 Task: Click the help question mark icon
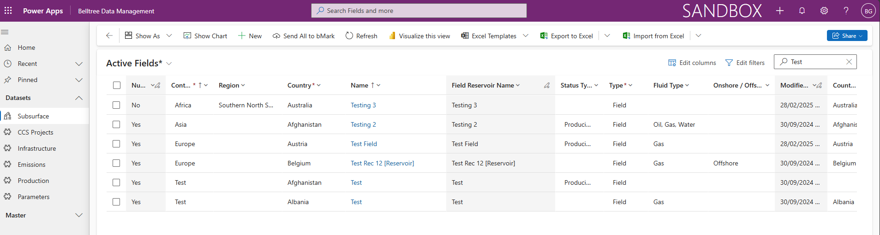tap(846, 11)
